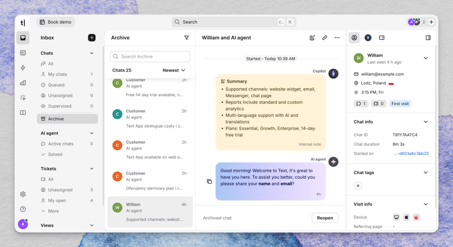The height and width of the screenshot is (247, 453).
Task: Click the ticket count badge showing 0
Action: (378, 104)
